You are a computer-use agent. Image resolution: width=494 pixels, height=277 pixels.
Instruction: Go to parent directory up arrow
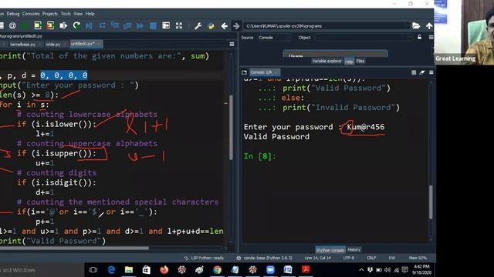429,25
